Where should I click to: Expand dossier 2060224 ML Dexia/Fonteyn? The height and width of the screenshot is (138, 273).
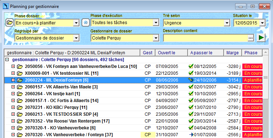coord(13,80)
